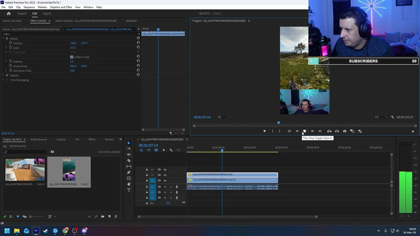
Task: Select the 3:00:12 clip thumbnail
Action: pos(25,170)
